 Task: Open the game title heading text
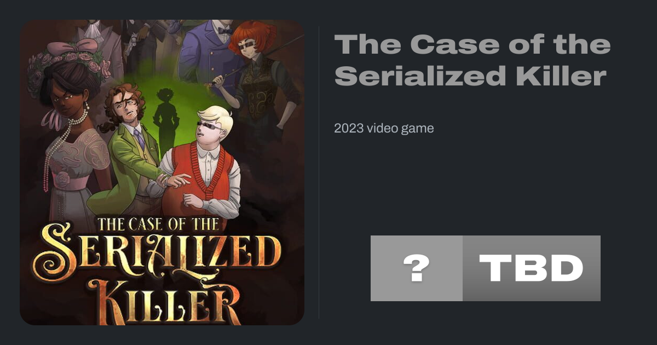point(472,61)
